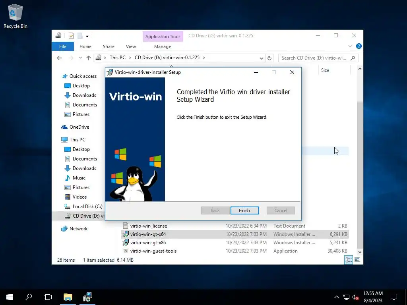Click the Network icon in sidebar

[64, 229]
